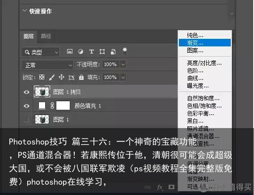Image resolution: width=254 pixels, height=195 pixels.
Task: Click the link layers icon at panel bottom
Action: [x=148, y=187]
